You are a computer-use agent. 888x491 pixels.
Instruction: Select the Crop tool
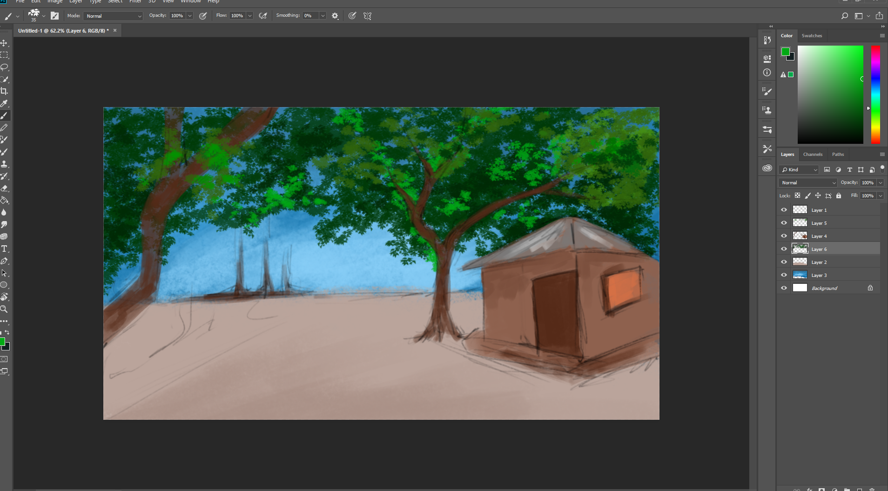tap(4, 91)
